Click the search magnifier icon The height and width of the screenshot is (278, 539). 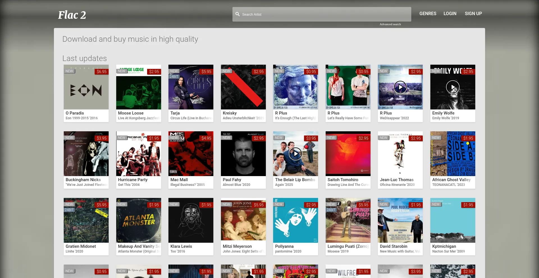(x=237, y=14)
